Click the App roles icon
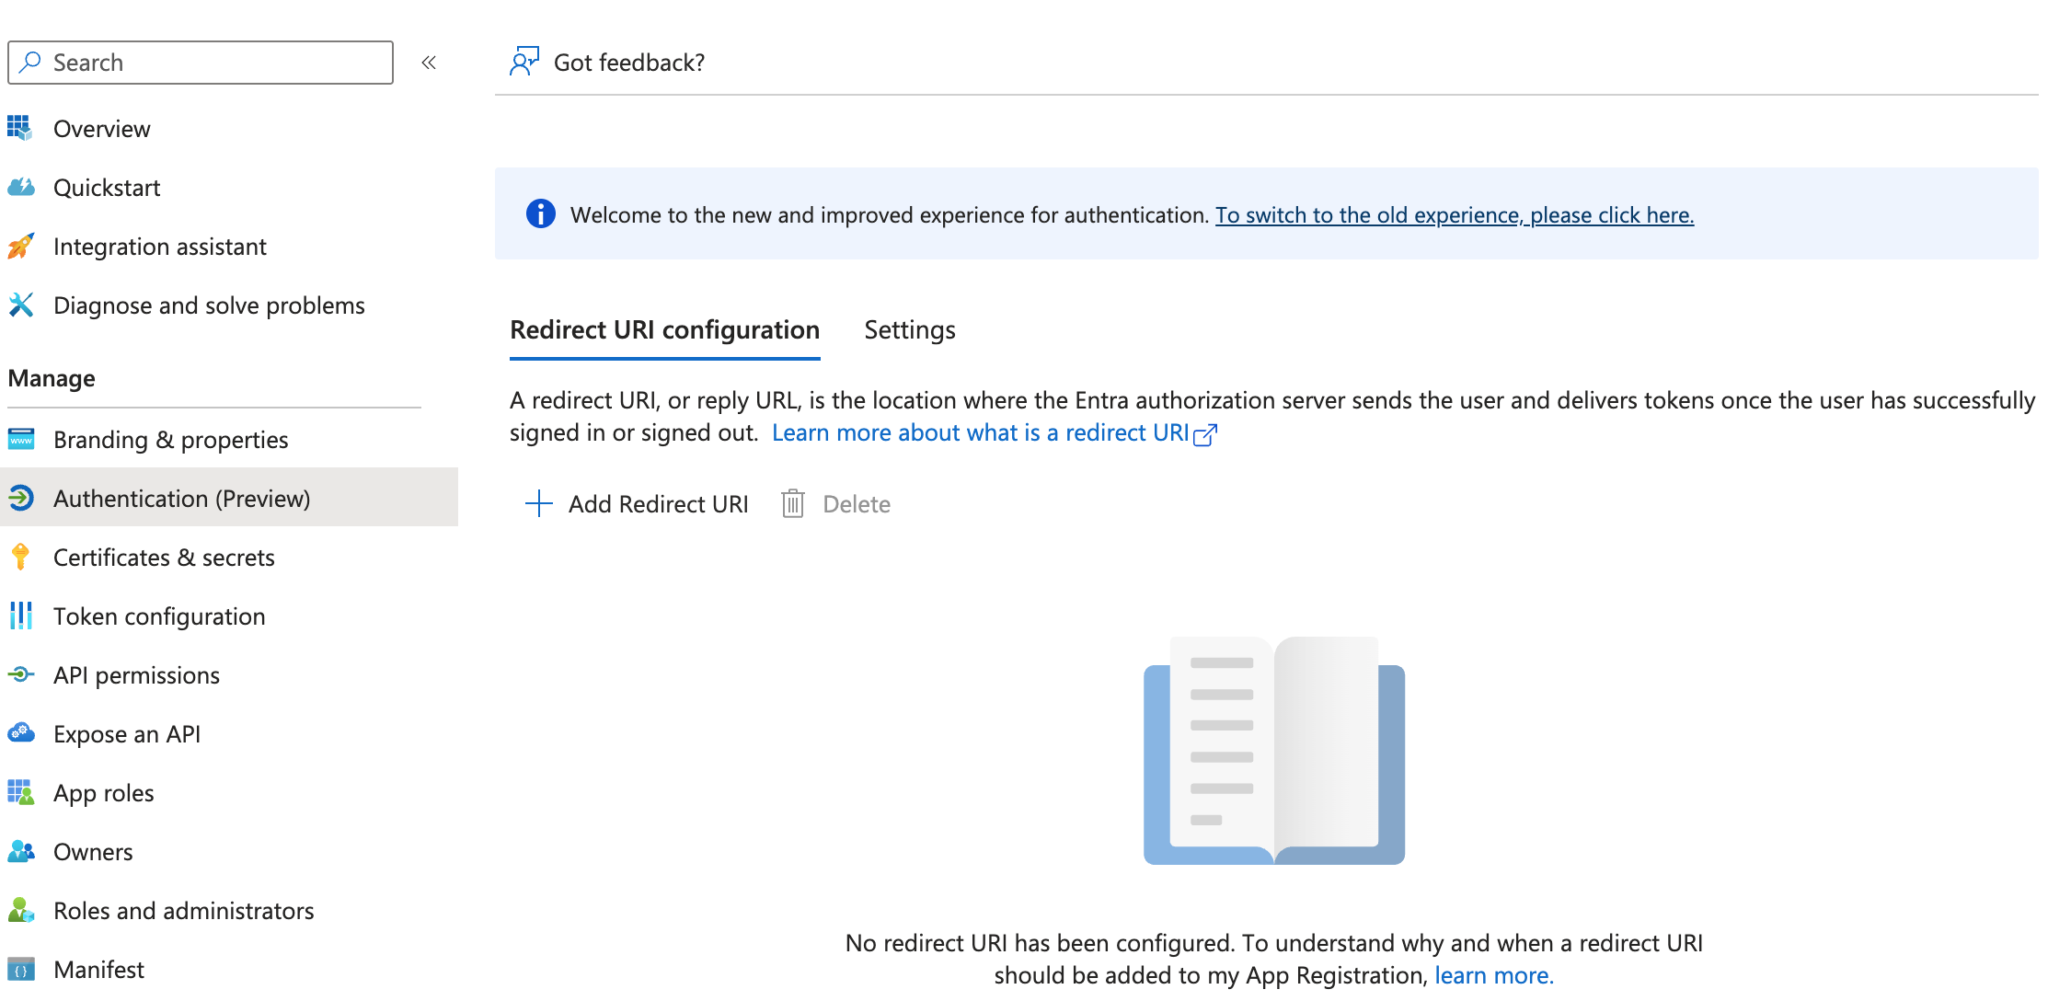The width and height of the screenshot is (2048, 1001). coord(20,792)
